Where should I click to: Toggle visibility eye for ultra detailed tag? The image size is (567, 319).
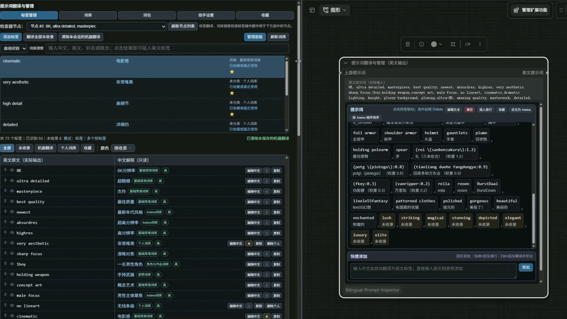12,181
